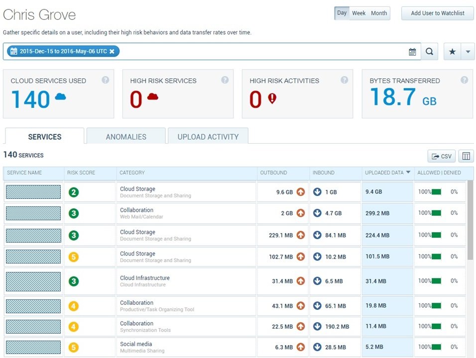Viewport: 476px width, 358px height.
Task: Click the magnifying glass search button
Action: coord(429,52)
